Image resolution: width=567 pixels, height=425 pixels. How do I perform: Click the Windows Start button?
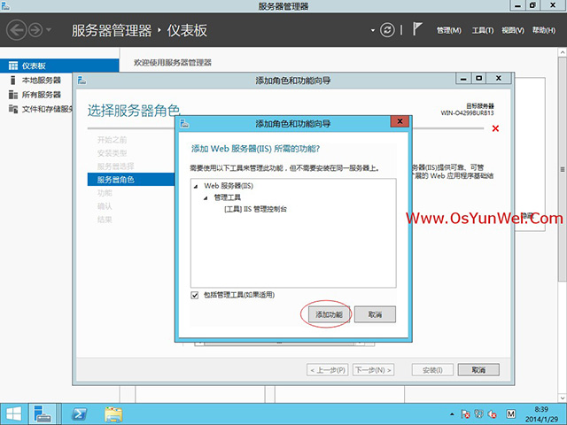coord(12,413)
